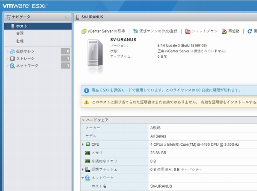Screen dimensions: 257x191
Task: Click the 0 B 使用済み virtual flash value
Action: pos(176,170)
